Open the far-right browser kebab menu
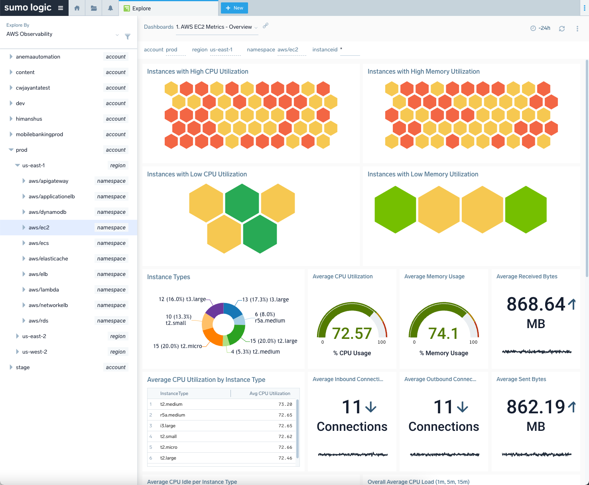 pos(584,8)
